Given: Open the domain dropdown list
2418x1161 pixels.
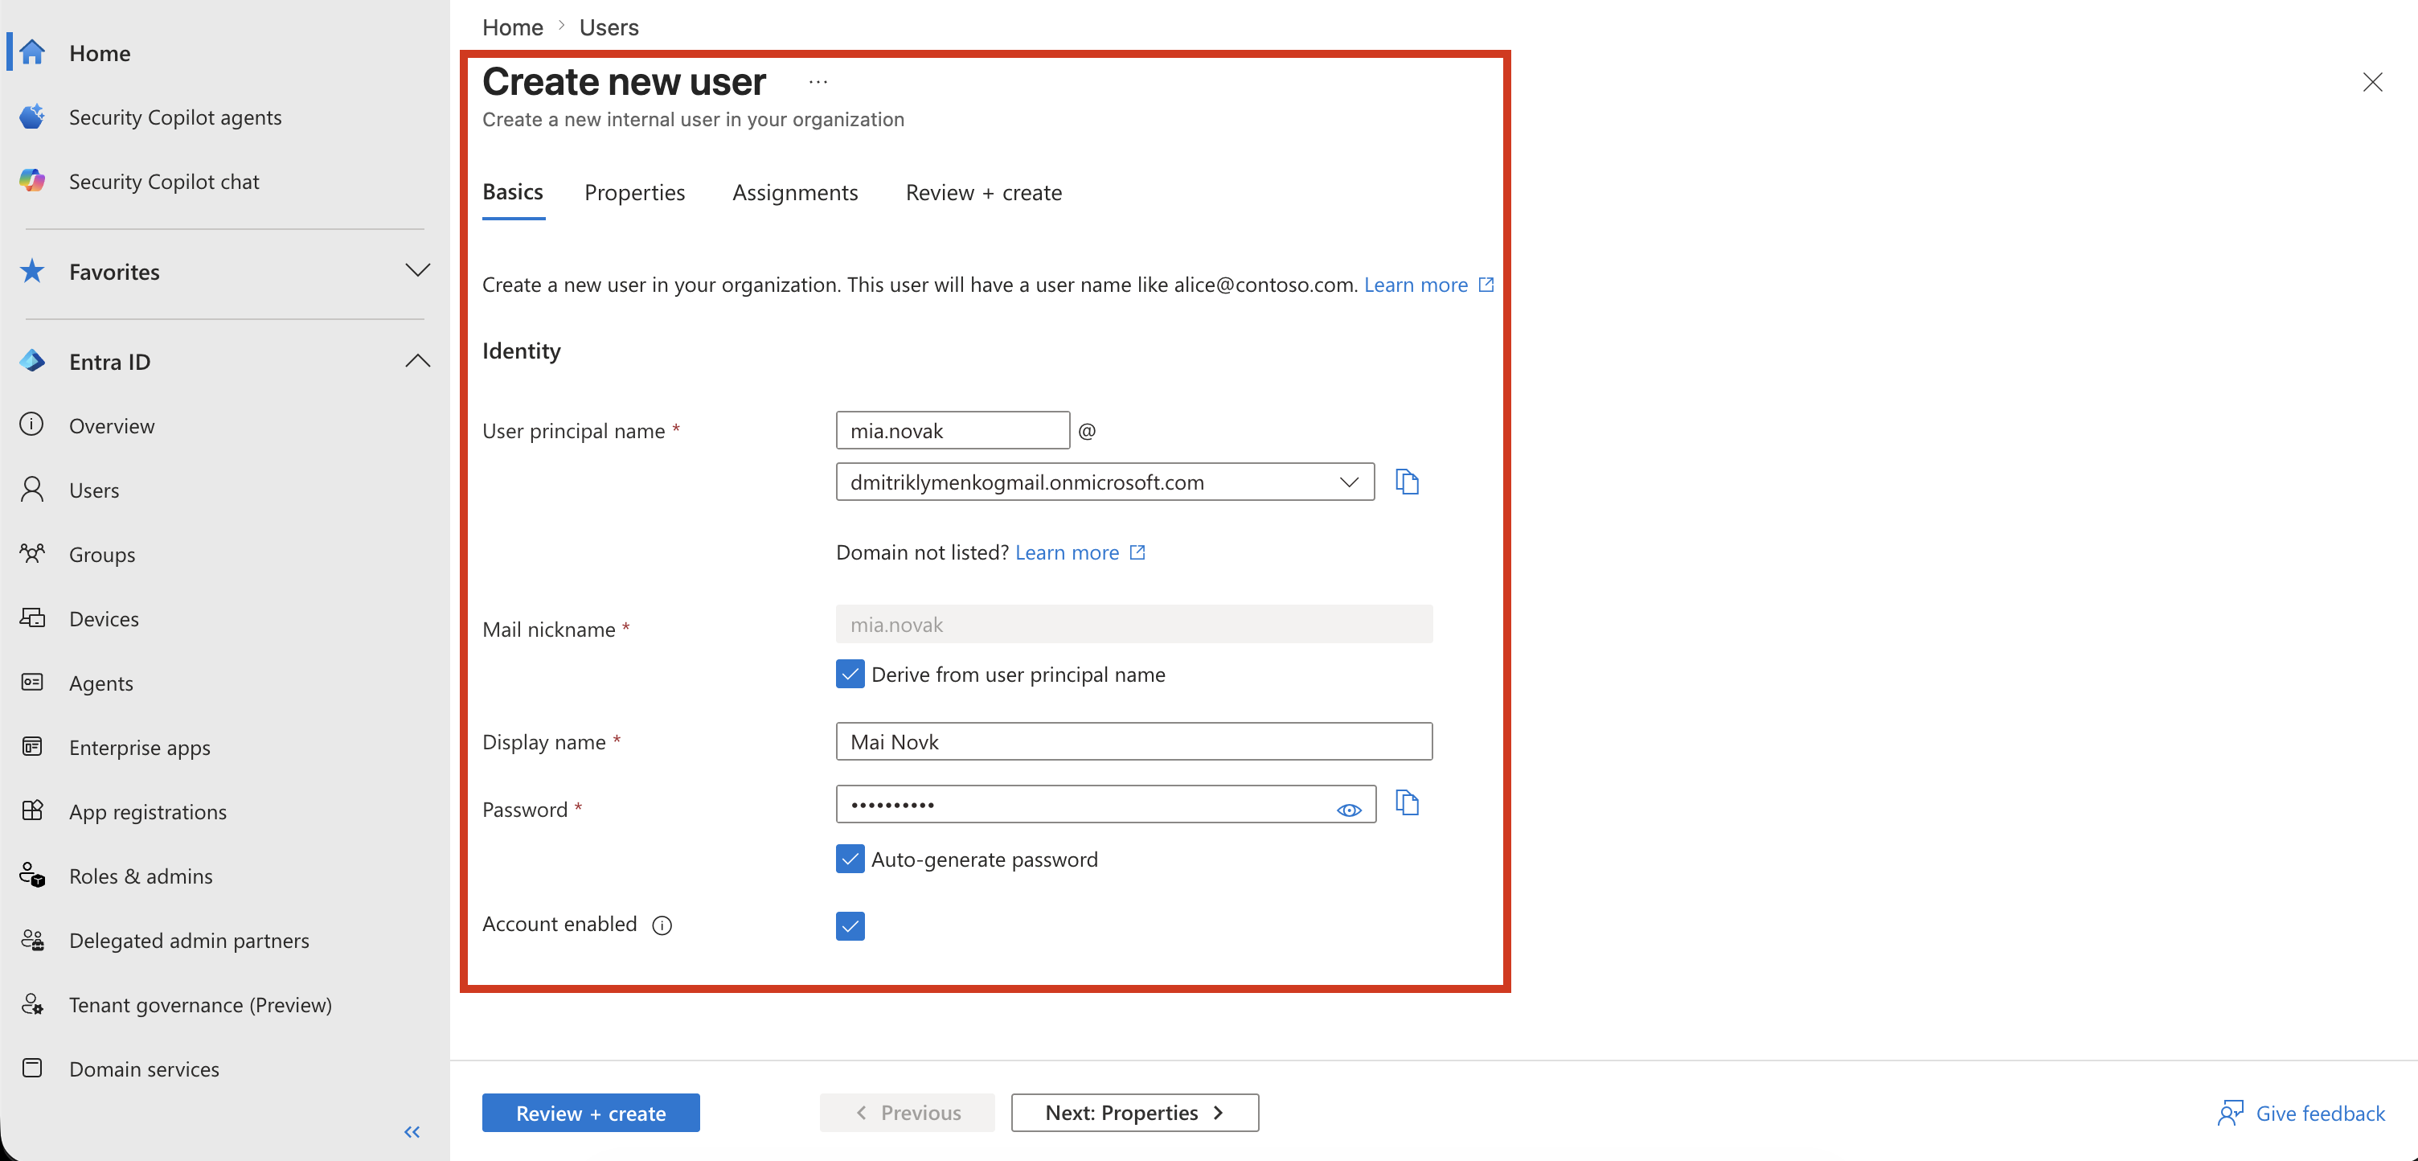Looking at the screenshot, I should pos(1104,482).
